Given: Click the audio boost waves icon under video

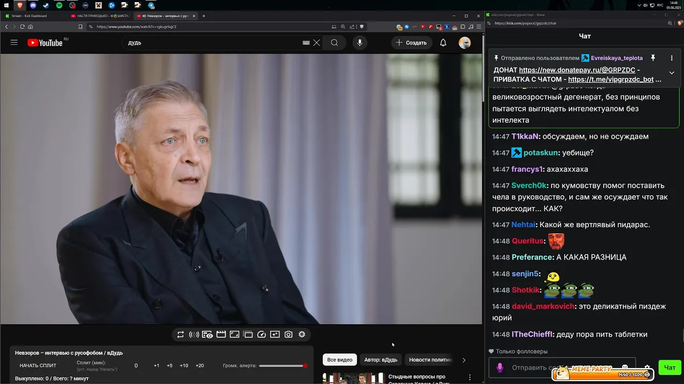Looking at the screenshot, I should click(x=194, y=334).
